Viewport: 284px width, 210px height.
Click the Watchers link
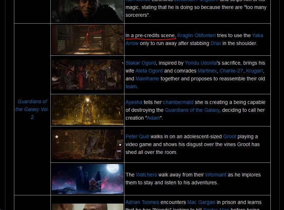(x=146, y=175)
